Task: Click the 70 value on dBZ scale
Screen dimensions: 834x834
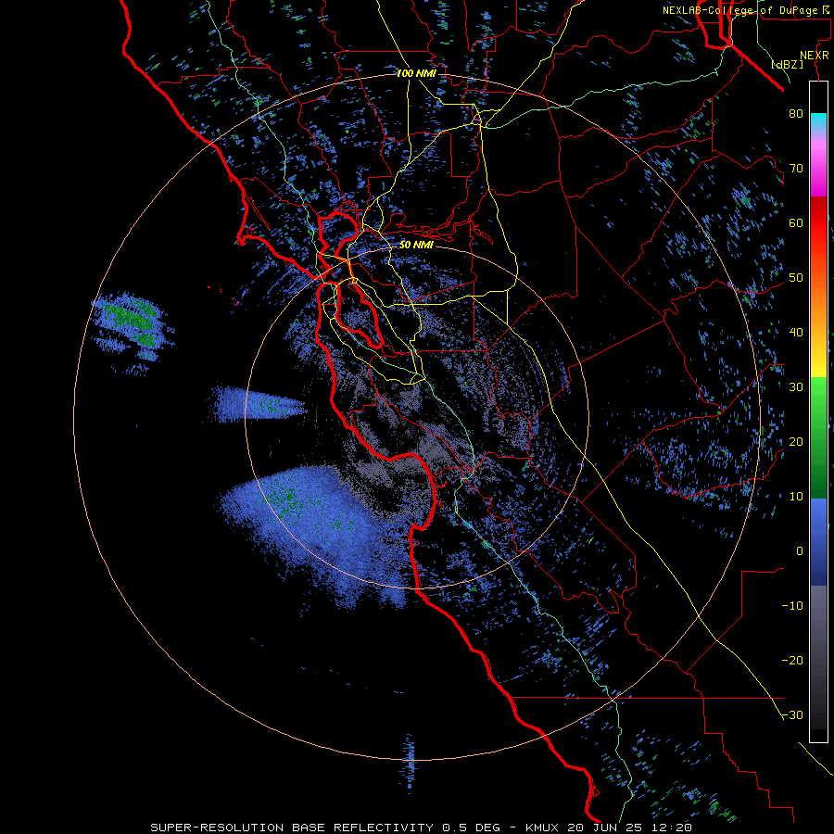Action: [x=796, y=168]
